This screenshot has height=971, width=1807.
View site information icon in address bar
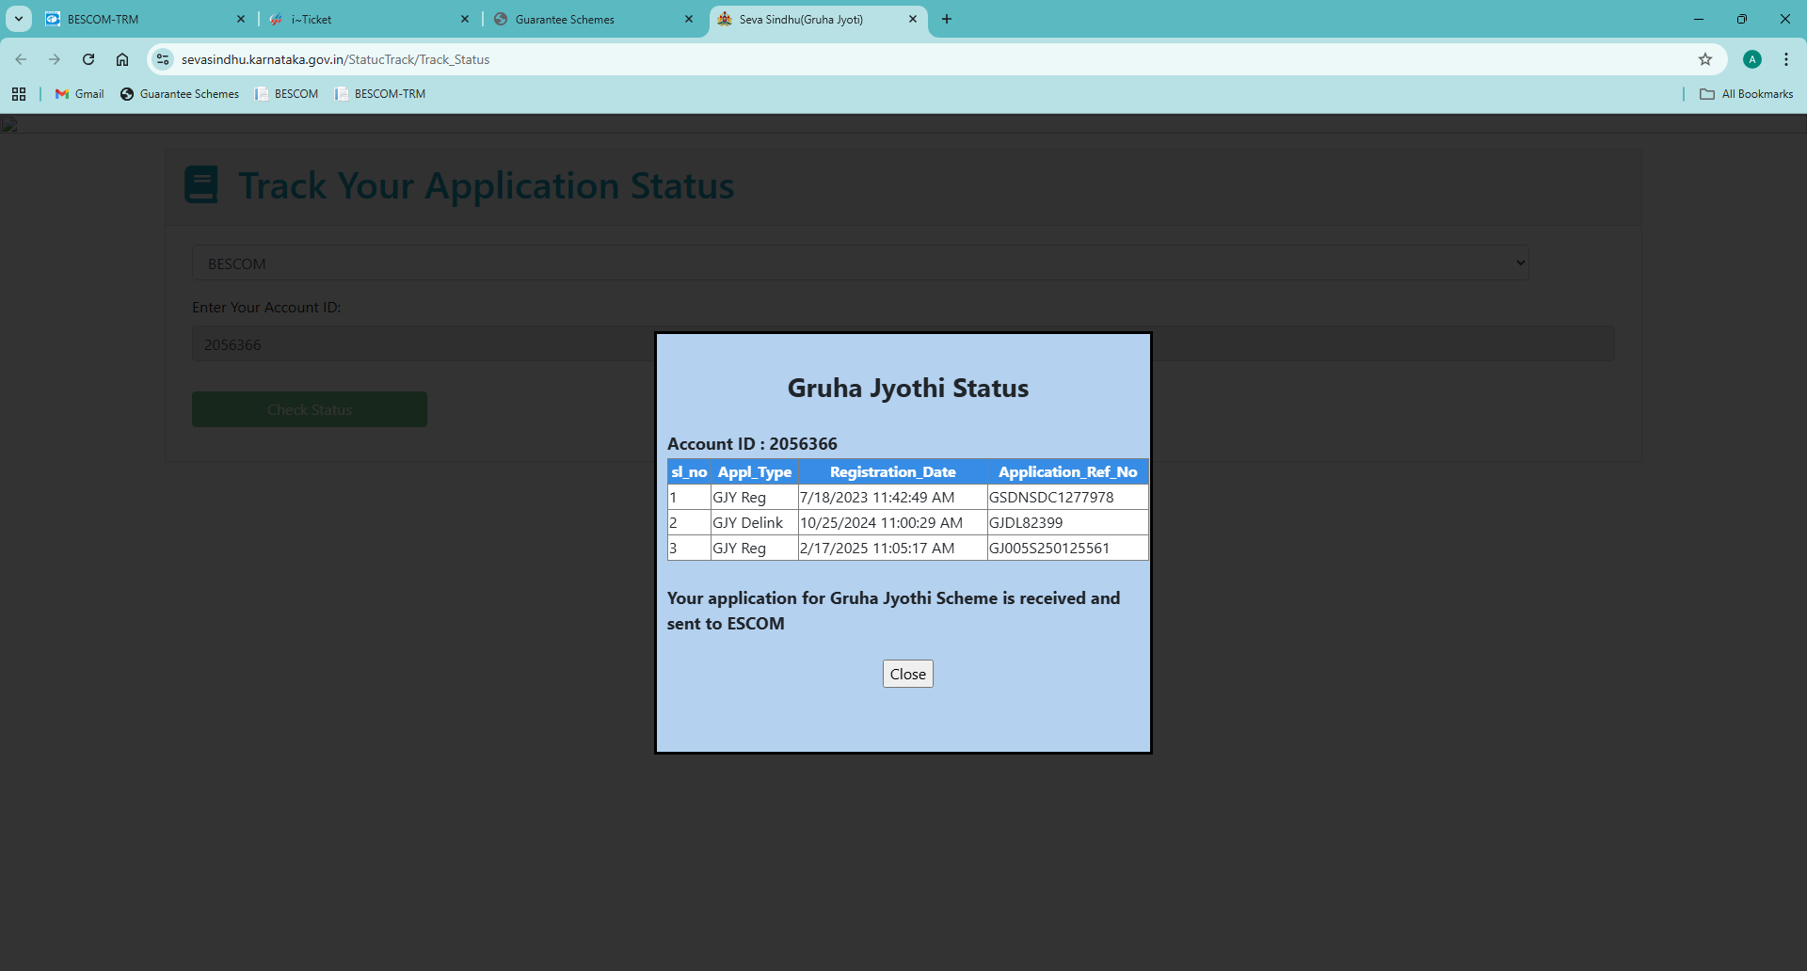coord(163,59)
